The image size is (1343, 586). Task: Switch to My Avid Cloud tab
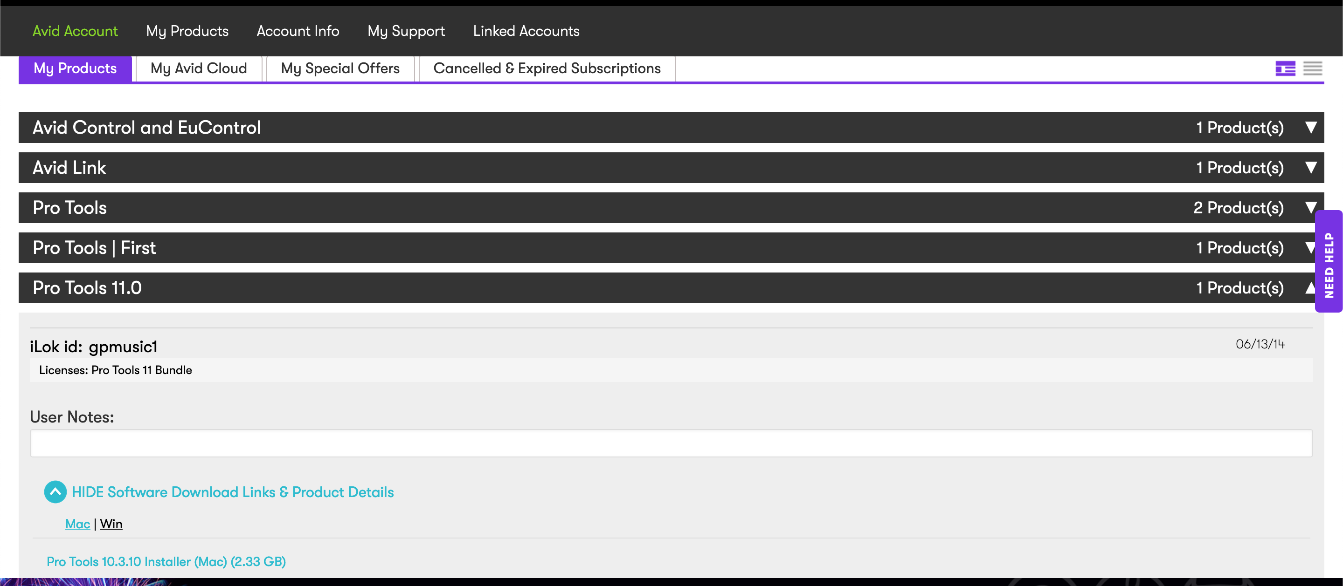[199, 69]
